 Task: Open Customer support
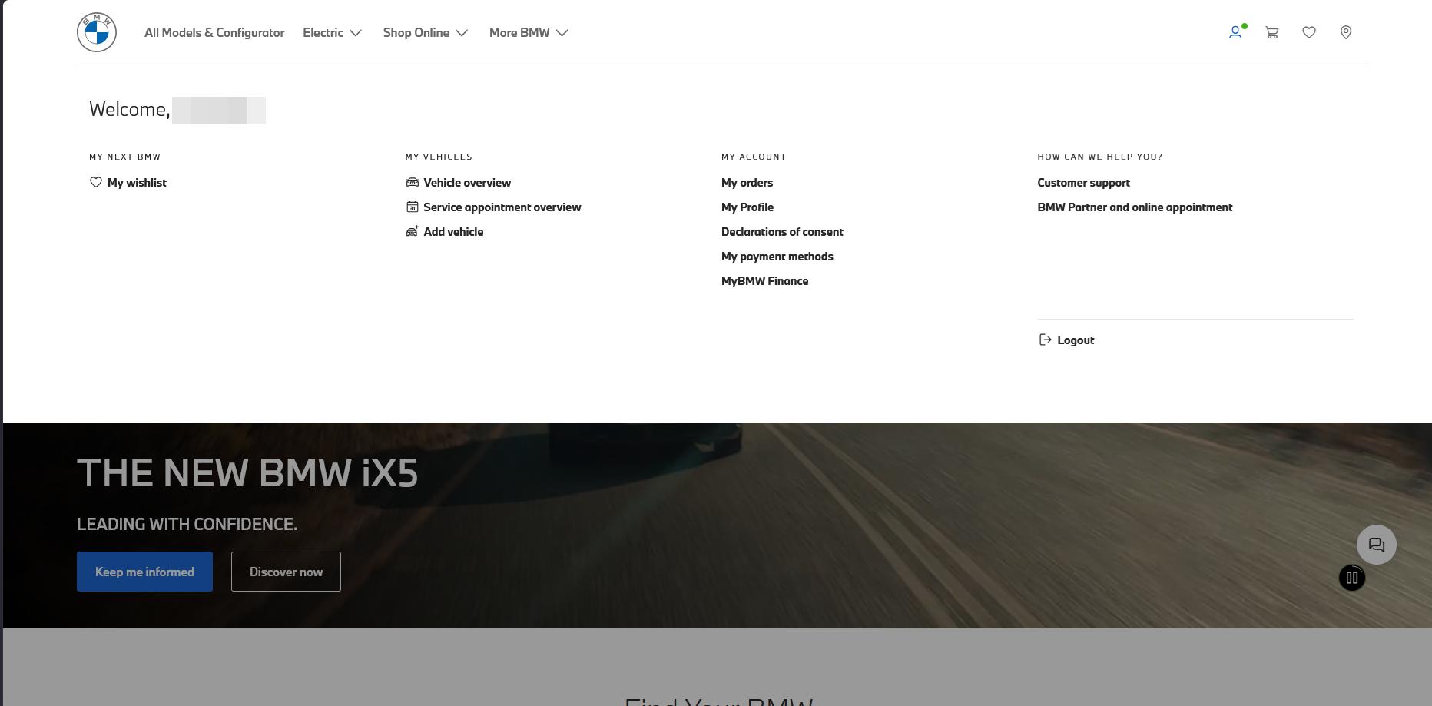[x=1083, y=182]
